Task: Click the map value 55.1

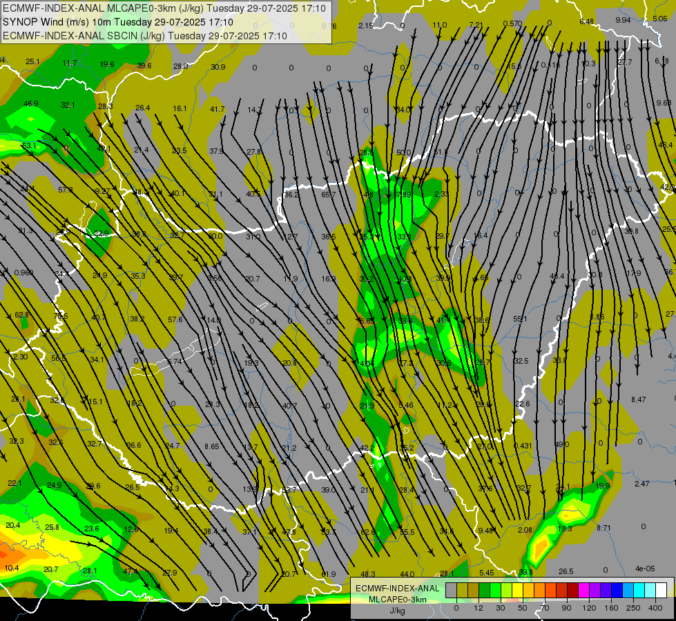Action: pos(520,319)
